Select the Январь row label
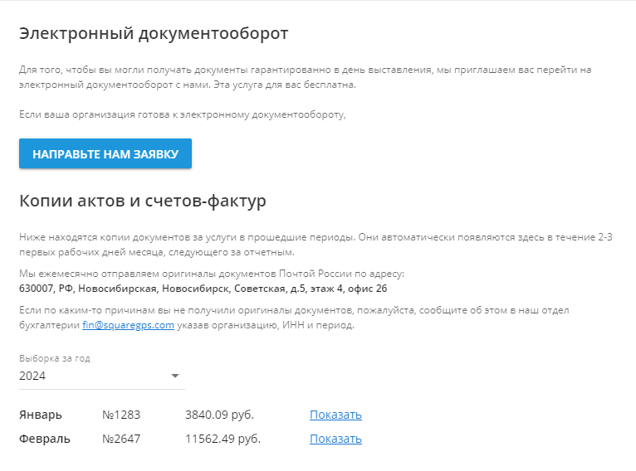636x471 pixels. click(x=41, y=415)
